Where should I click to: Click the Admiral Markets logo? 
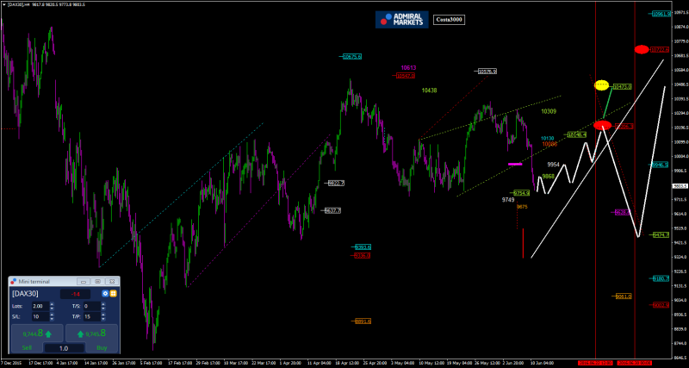click(401, 19)
